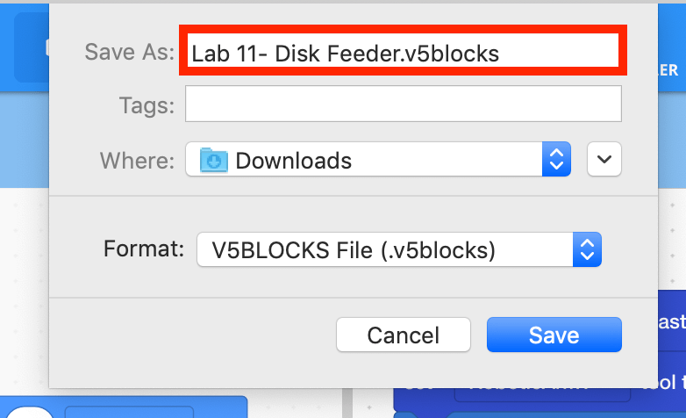The image size is (686, 418).
Task: Click the "Format:" label
Action: tap(143, 249)
